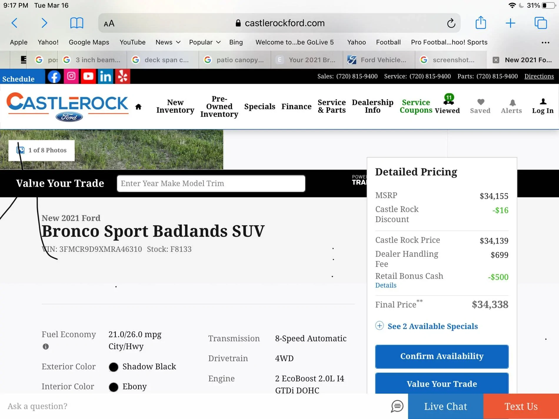The height and width of the screenshot is (419, 559).
Task: Open the LinkedIn social icon
Action: (x=105, y=76)
